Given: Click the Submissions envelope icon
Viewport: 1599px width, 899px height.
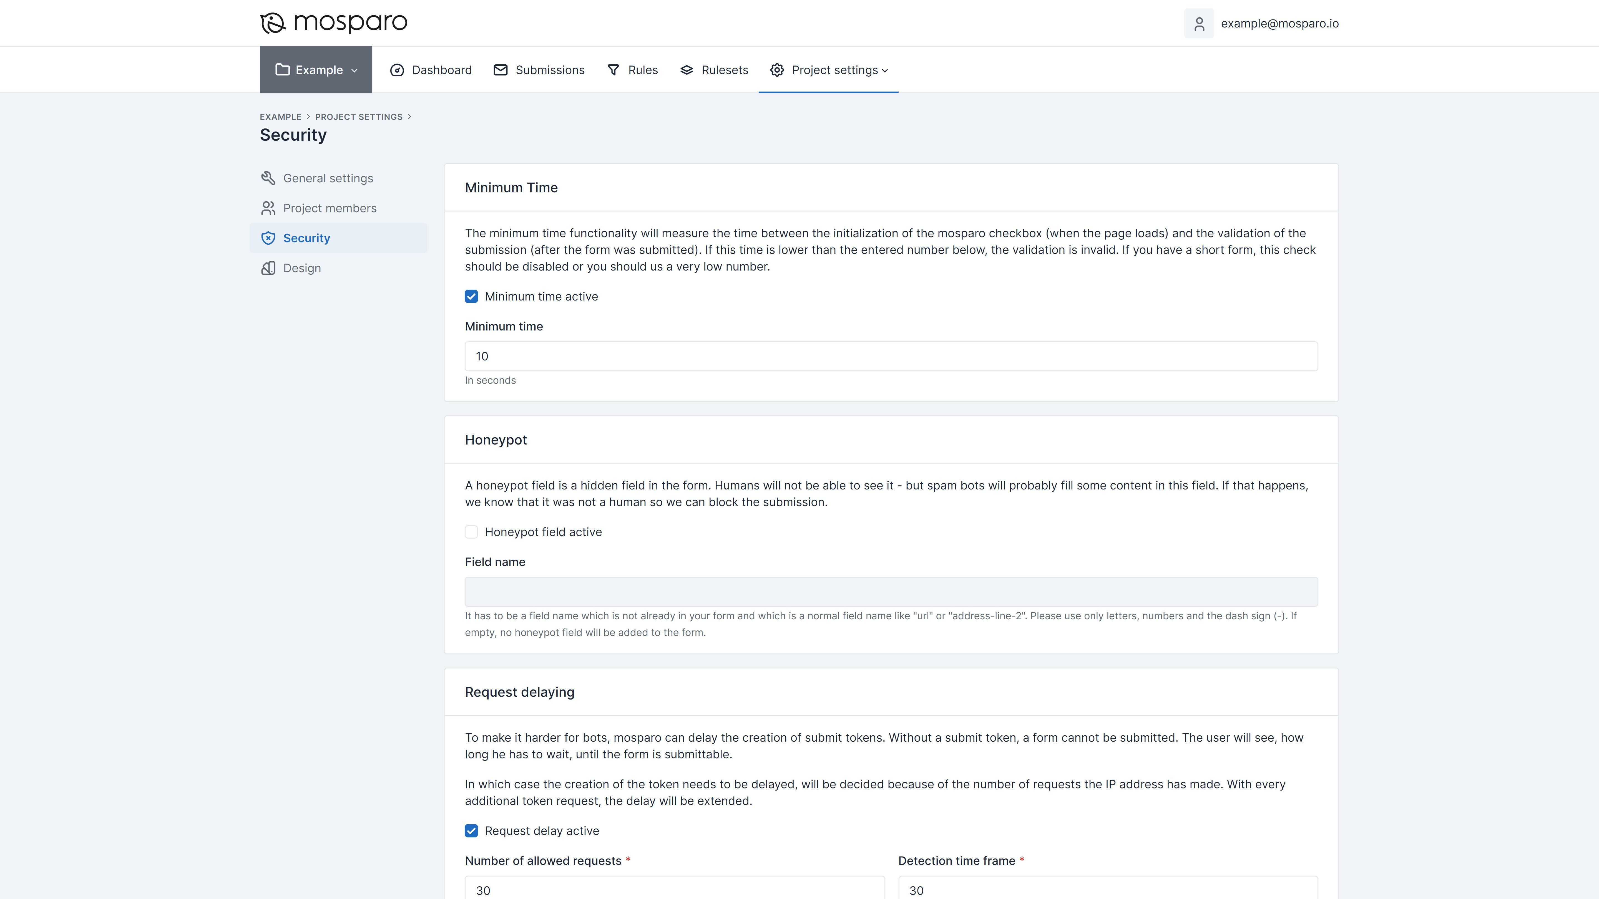Looking at the screenshot, I should point(500,70).
